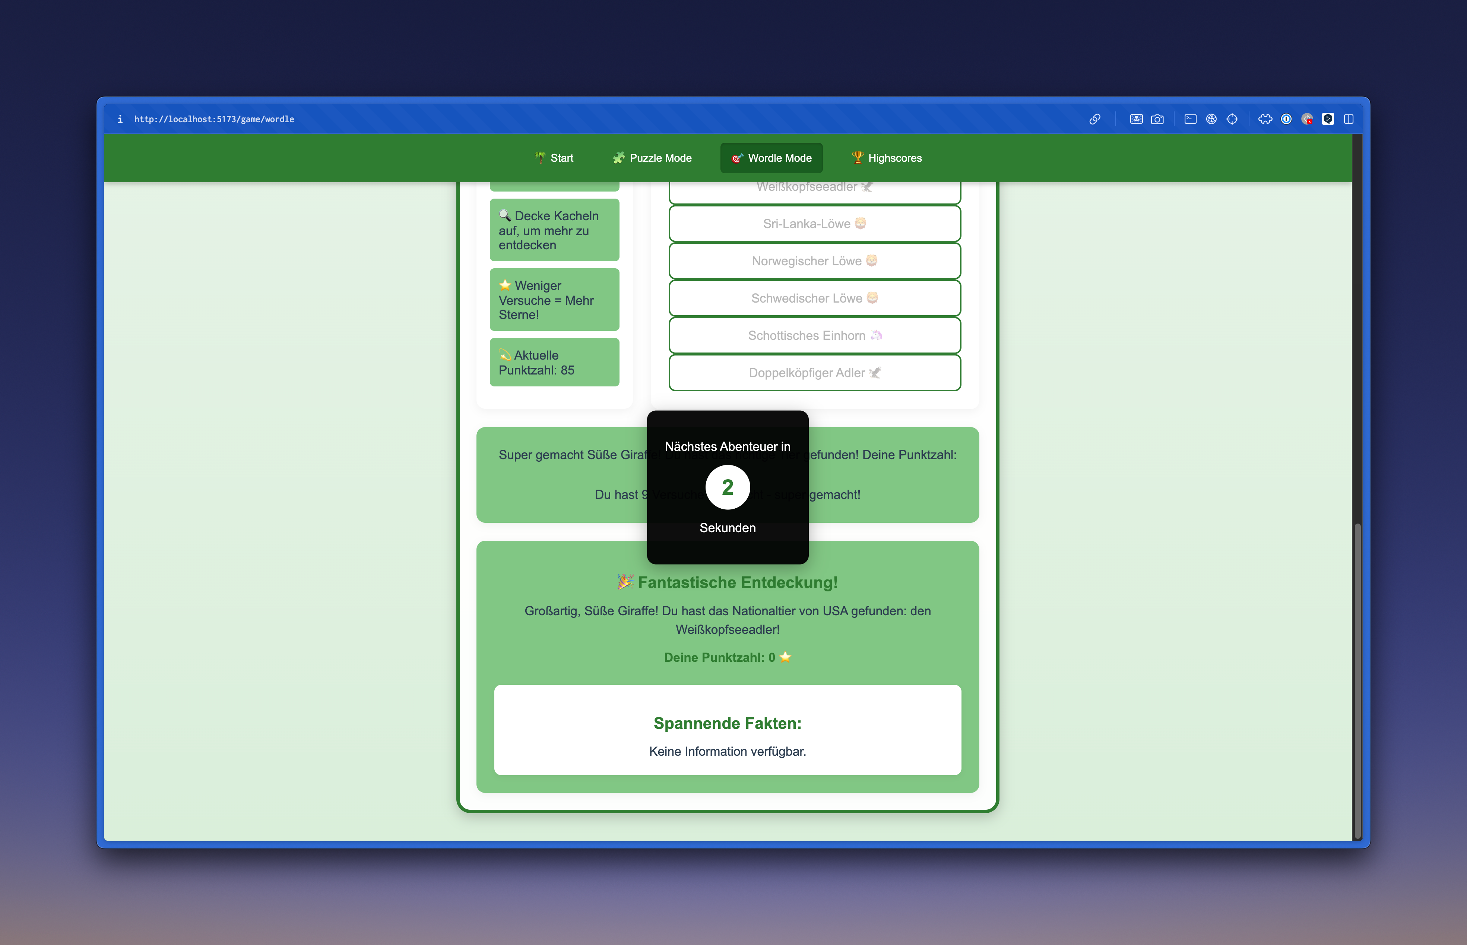Open the puzzle-piece extensions icon
Screen dimensions: 1467x945
(x=1265, y=119)
